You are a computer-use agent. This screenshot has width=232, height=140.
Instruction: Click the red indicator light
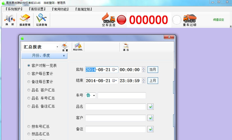(x=121, y=20)
